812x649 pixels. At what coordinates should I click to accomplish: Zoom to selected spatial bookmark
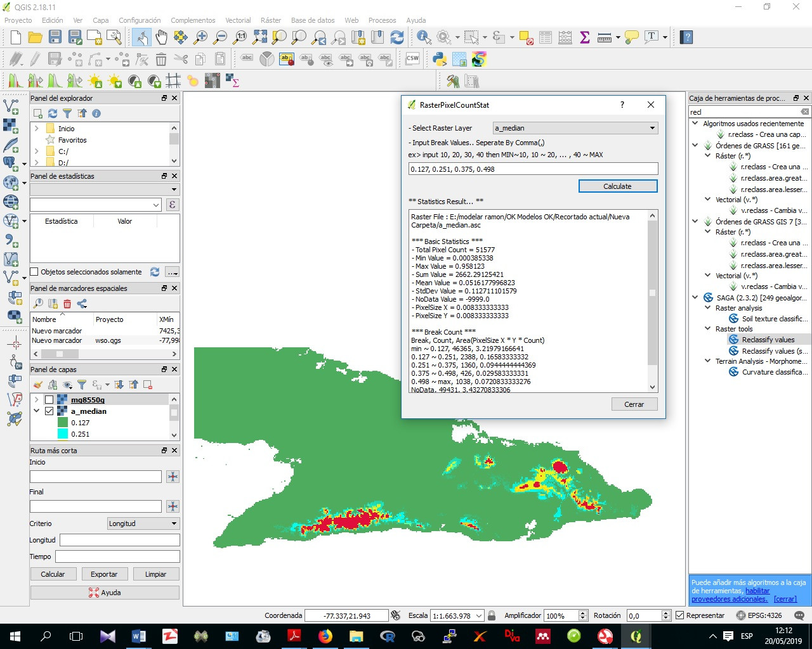(39, 304)
